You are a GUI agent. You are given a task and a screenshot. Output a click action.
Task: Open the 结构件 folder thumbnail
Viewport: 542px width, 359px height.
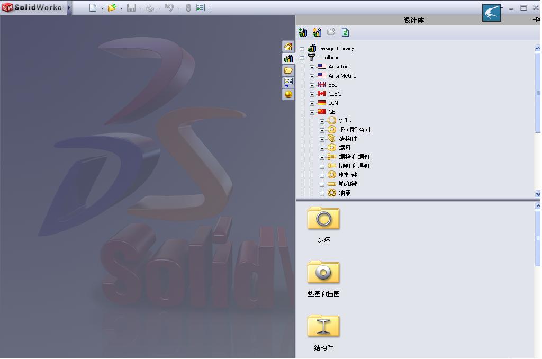pyautogui.click(x=323, y=326)
